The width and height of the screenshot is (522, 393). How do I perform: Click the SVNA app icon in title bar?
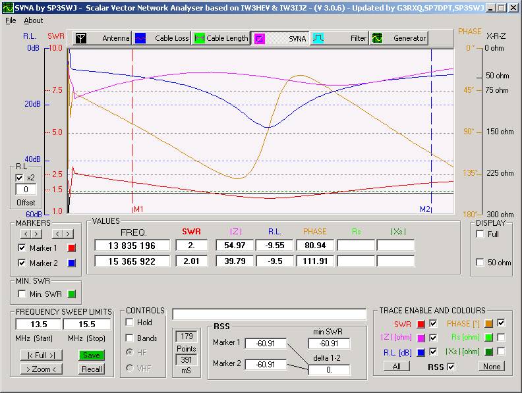click(x=7, y=8)
